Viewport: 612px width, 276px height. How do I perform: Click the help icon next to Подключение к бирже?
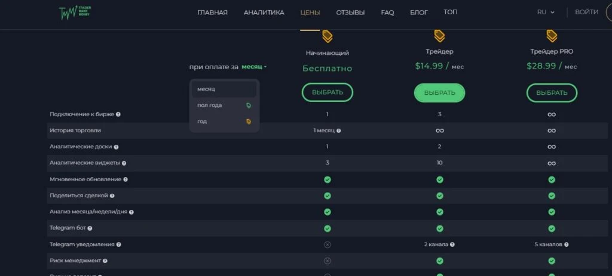[118, 114]
